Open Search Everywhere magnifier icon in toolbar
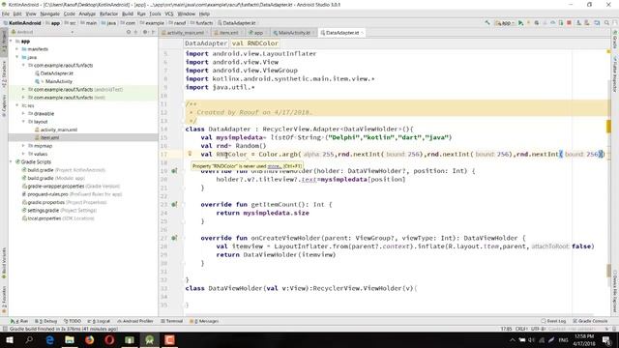This screenshot has width=619, height=348. click(x=606, y=23)
